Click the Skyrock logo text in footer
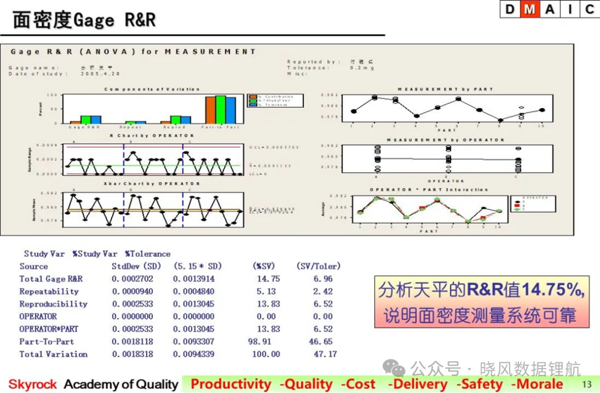600x393 pixels. (x=33, y=384)
